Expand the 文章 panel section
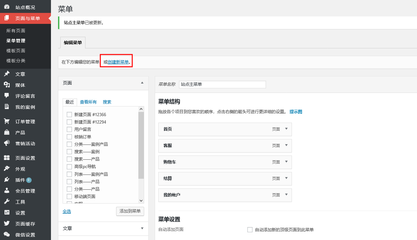 click(x=142, y=228)
